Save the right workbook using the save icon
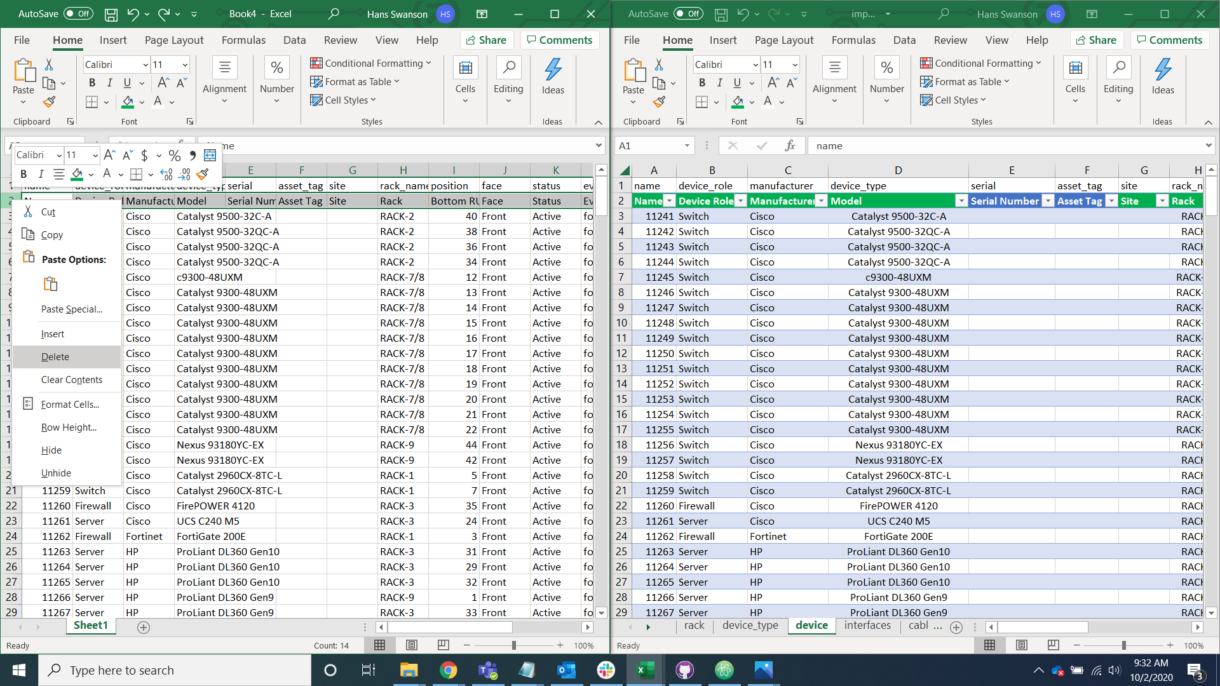 [721, 14]
